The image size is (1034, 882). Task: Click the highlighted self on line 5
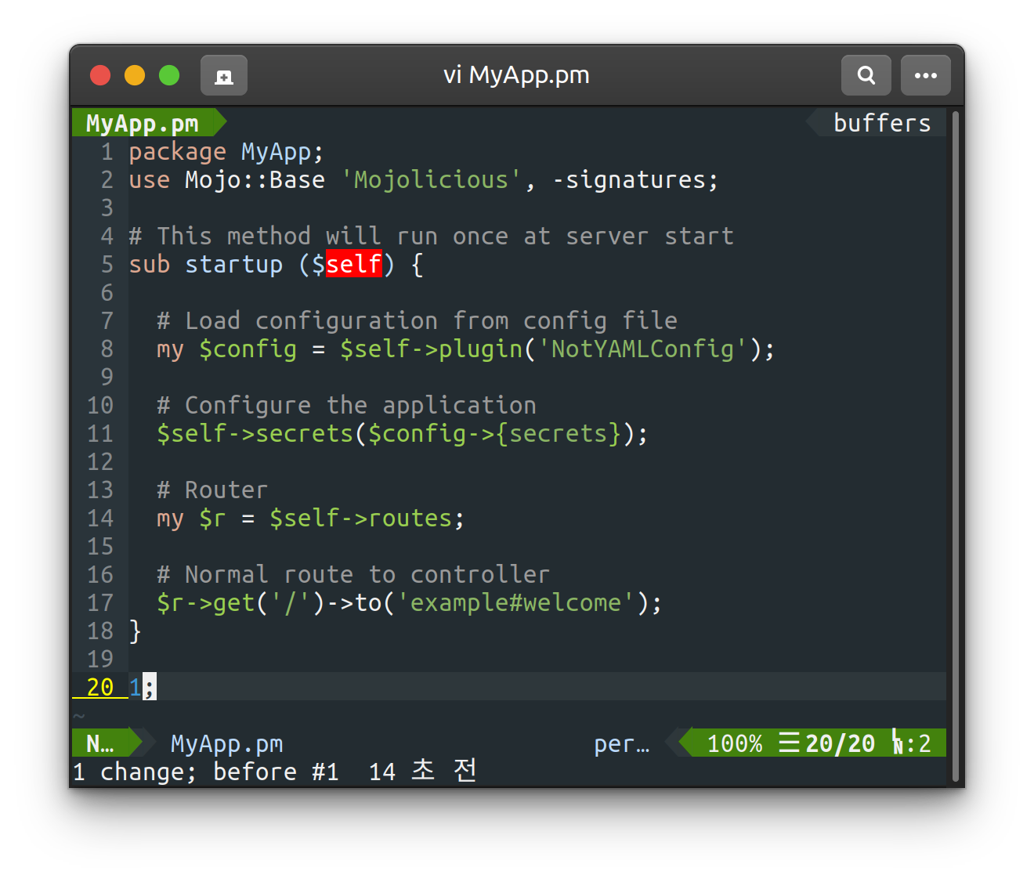tap(354, 264)
